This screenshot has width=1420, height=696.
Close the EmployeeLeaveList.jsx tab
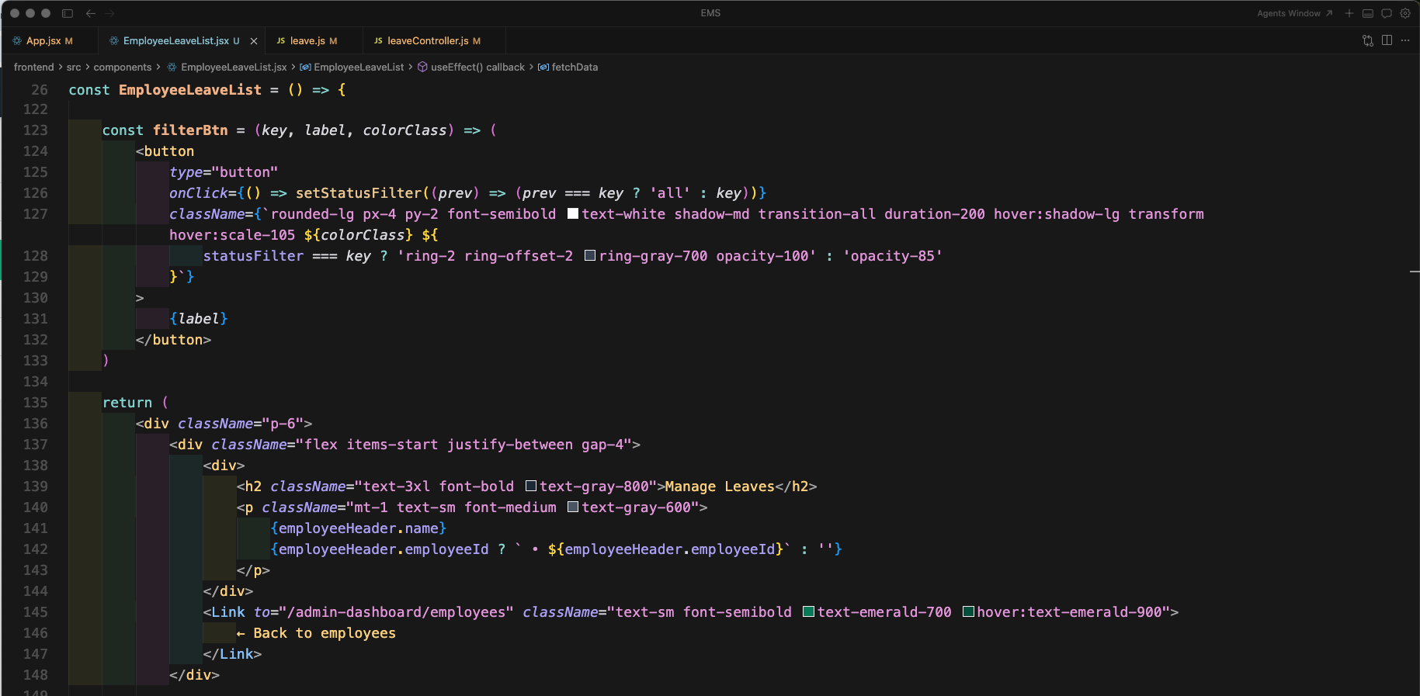(x=254, y=41)
